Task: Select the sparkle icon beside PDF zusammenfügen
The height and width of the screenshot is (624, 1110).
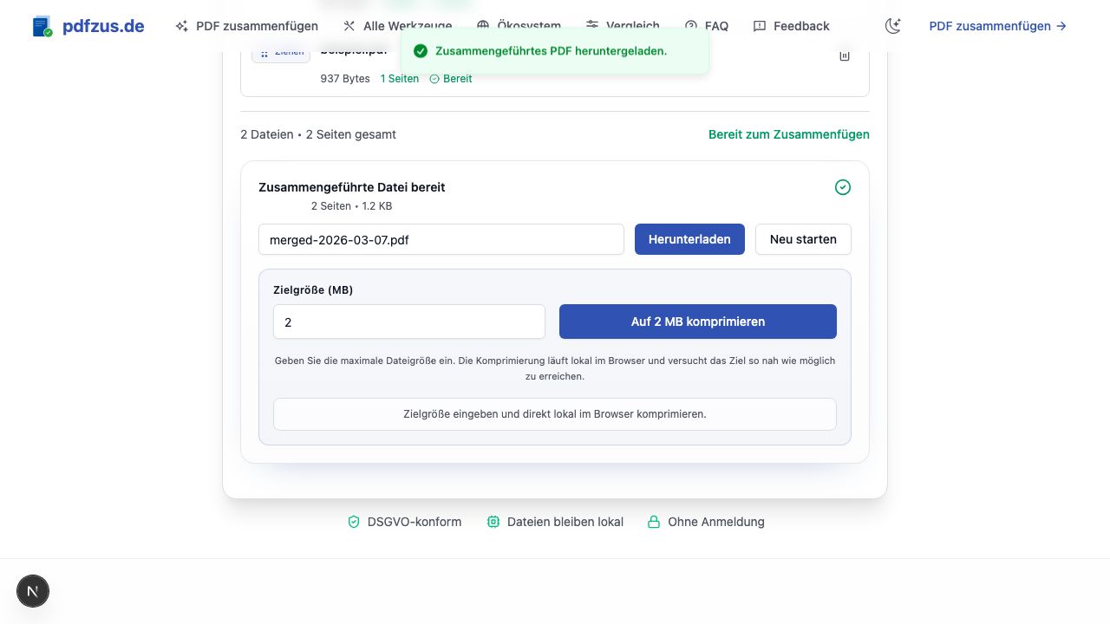Action: click(181, 26)
